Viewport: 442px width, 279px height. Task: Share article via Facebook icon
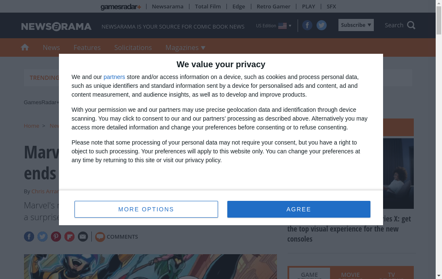(29, 237)
